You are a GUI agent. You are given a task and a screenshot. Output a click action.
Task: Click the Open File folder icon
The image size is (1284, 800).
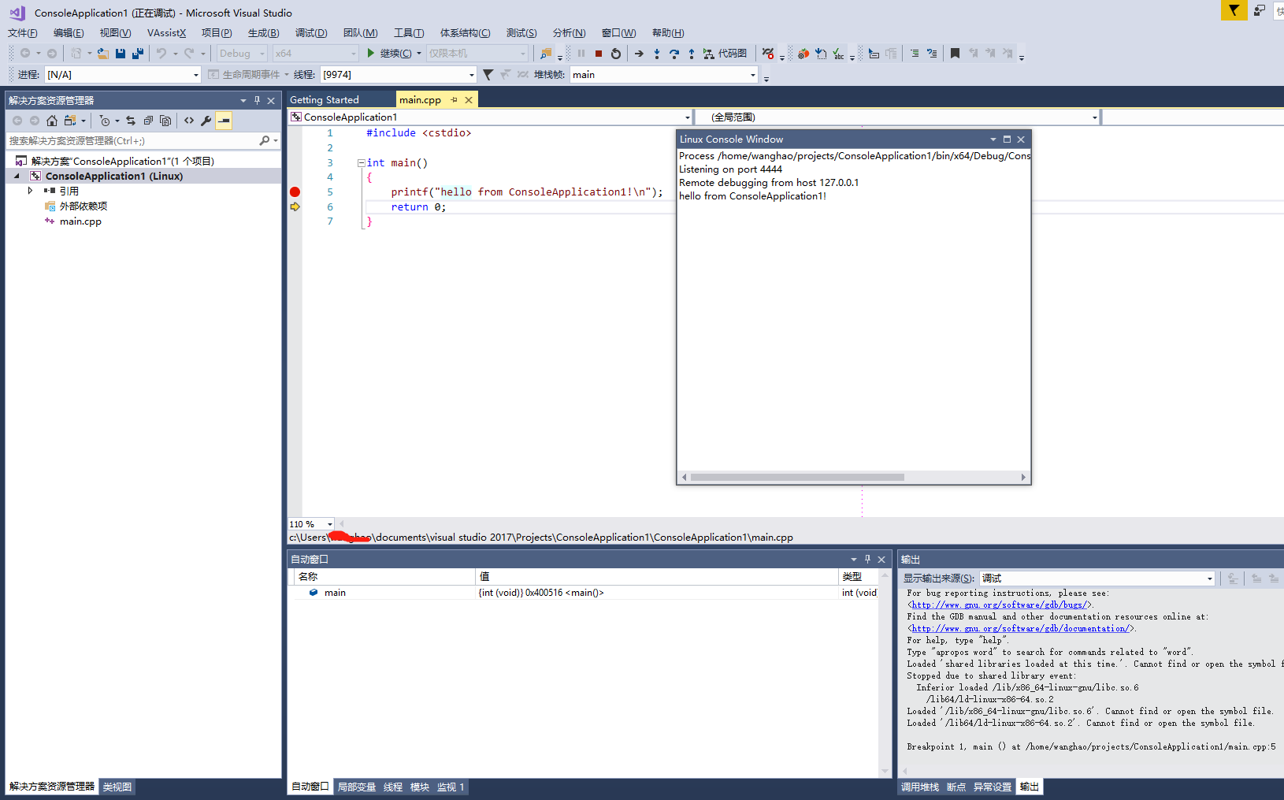coord(103,54)
